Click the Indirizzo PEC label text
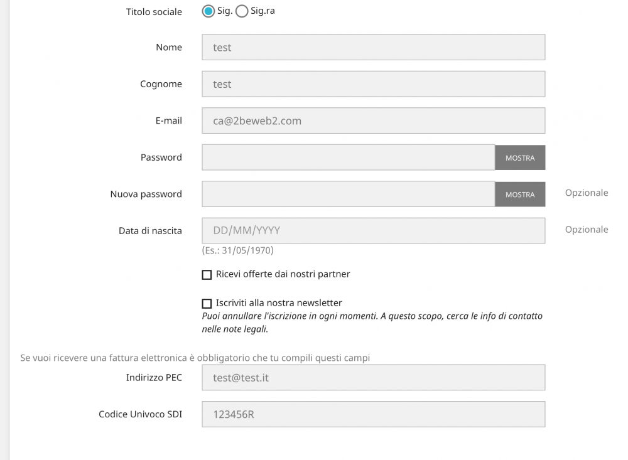628x460 pixels. point(154,377)
